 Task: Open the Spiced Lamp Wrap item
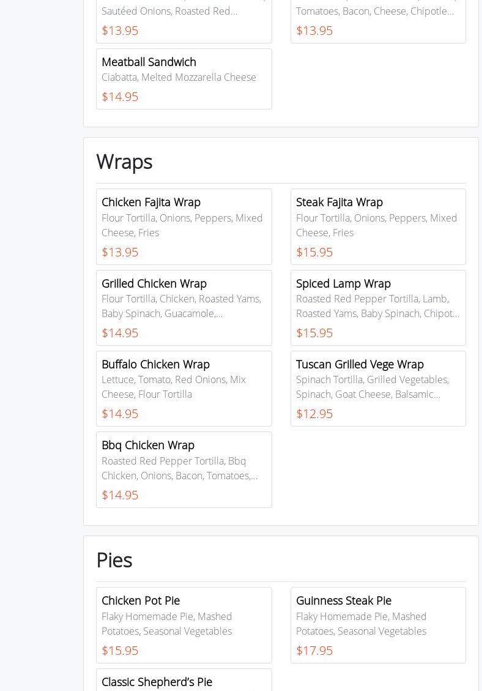[378, 308]
